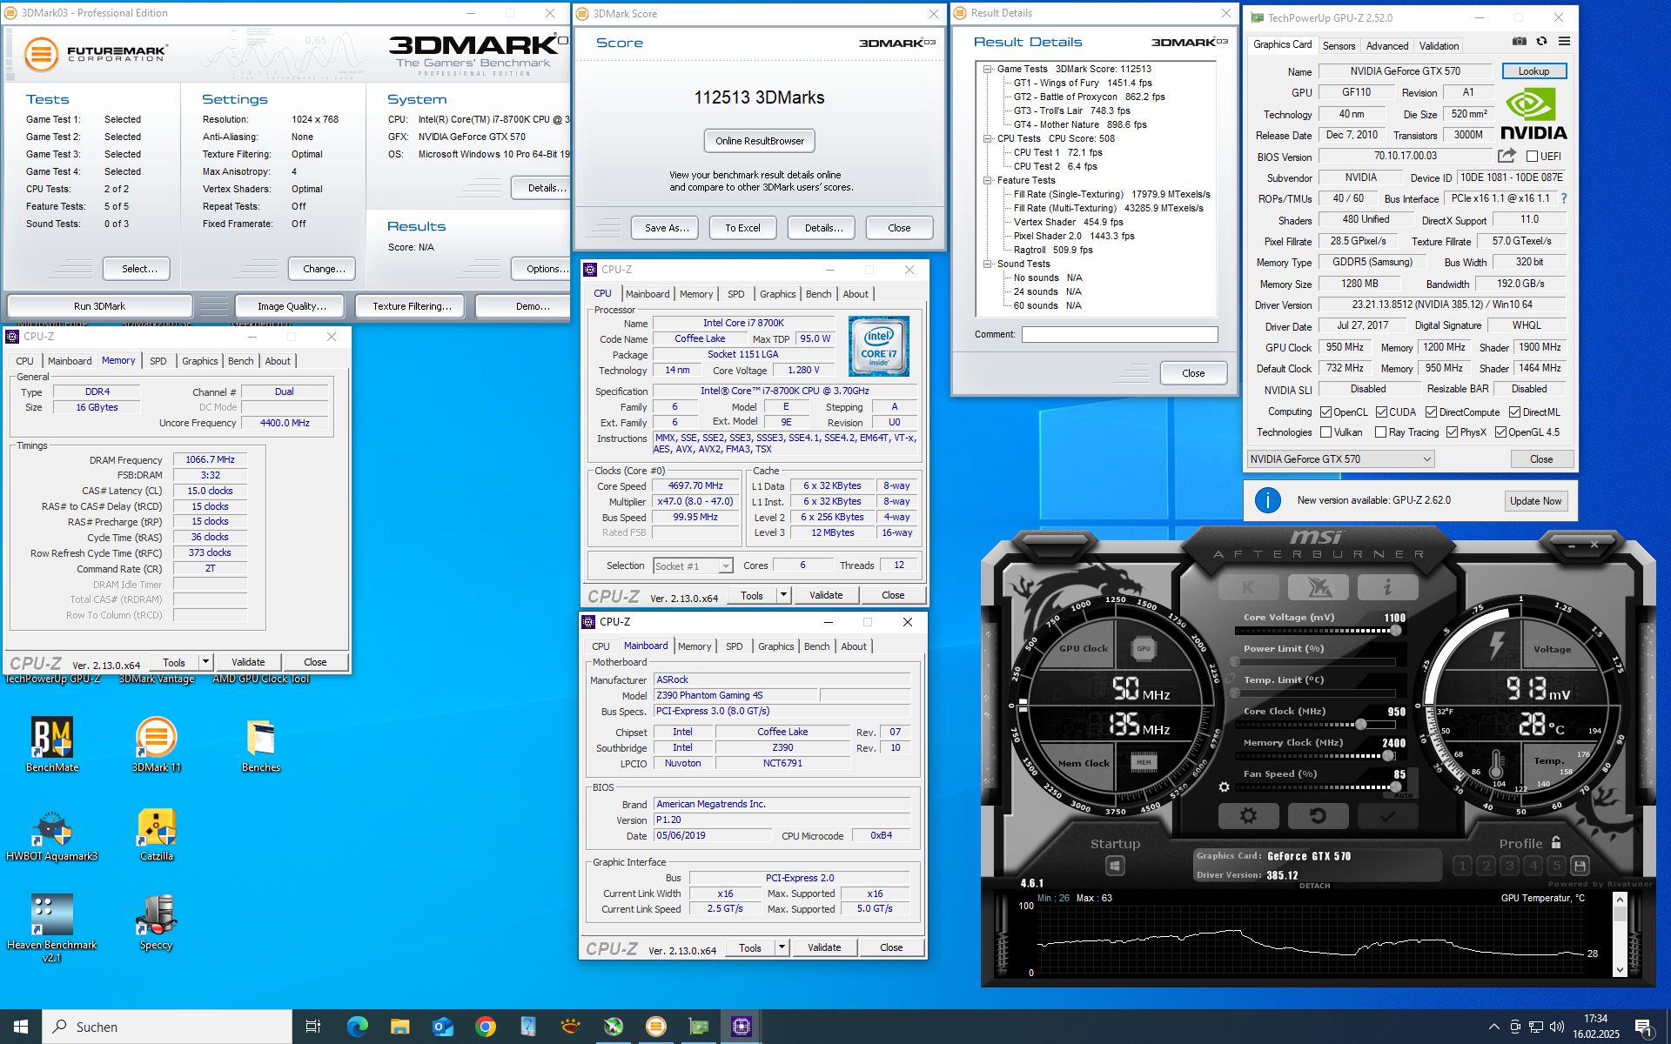Click the Online ResultBrowser button
The width and height of the screenshot is (1671, 1044).
pyautogui.click(x=760, y=141)
